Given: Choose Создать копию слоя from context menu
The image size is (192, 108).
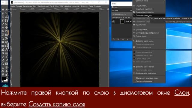Looking at the screenshot, I should 149,15.
